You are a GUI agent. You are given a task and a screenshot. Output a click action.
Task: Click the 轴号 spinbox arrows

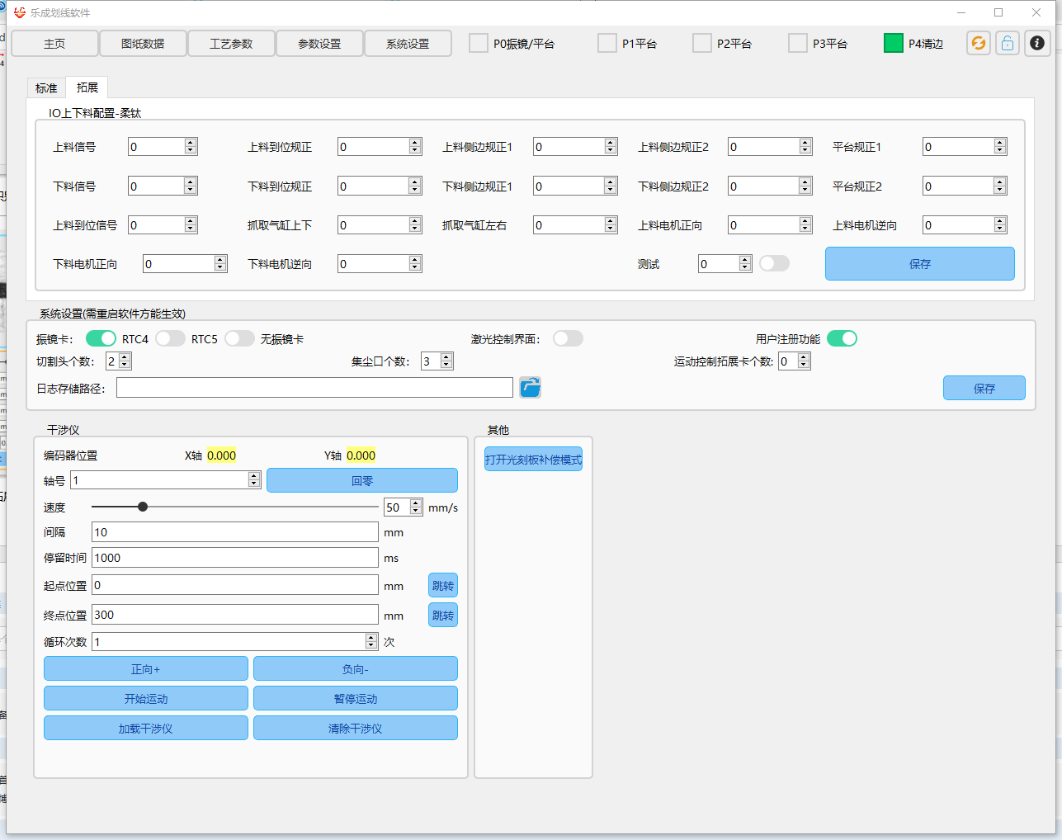point(254,479)
